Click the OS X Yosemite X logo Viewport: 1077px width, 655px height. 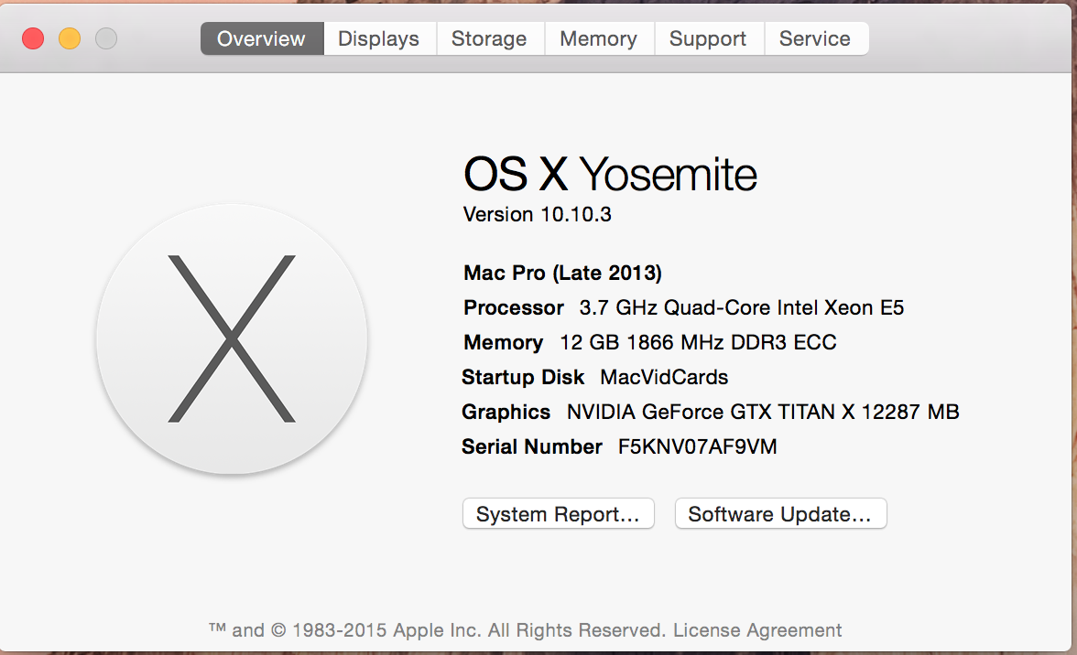coord(232,338)
